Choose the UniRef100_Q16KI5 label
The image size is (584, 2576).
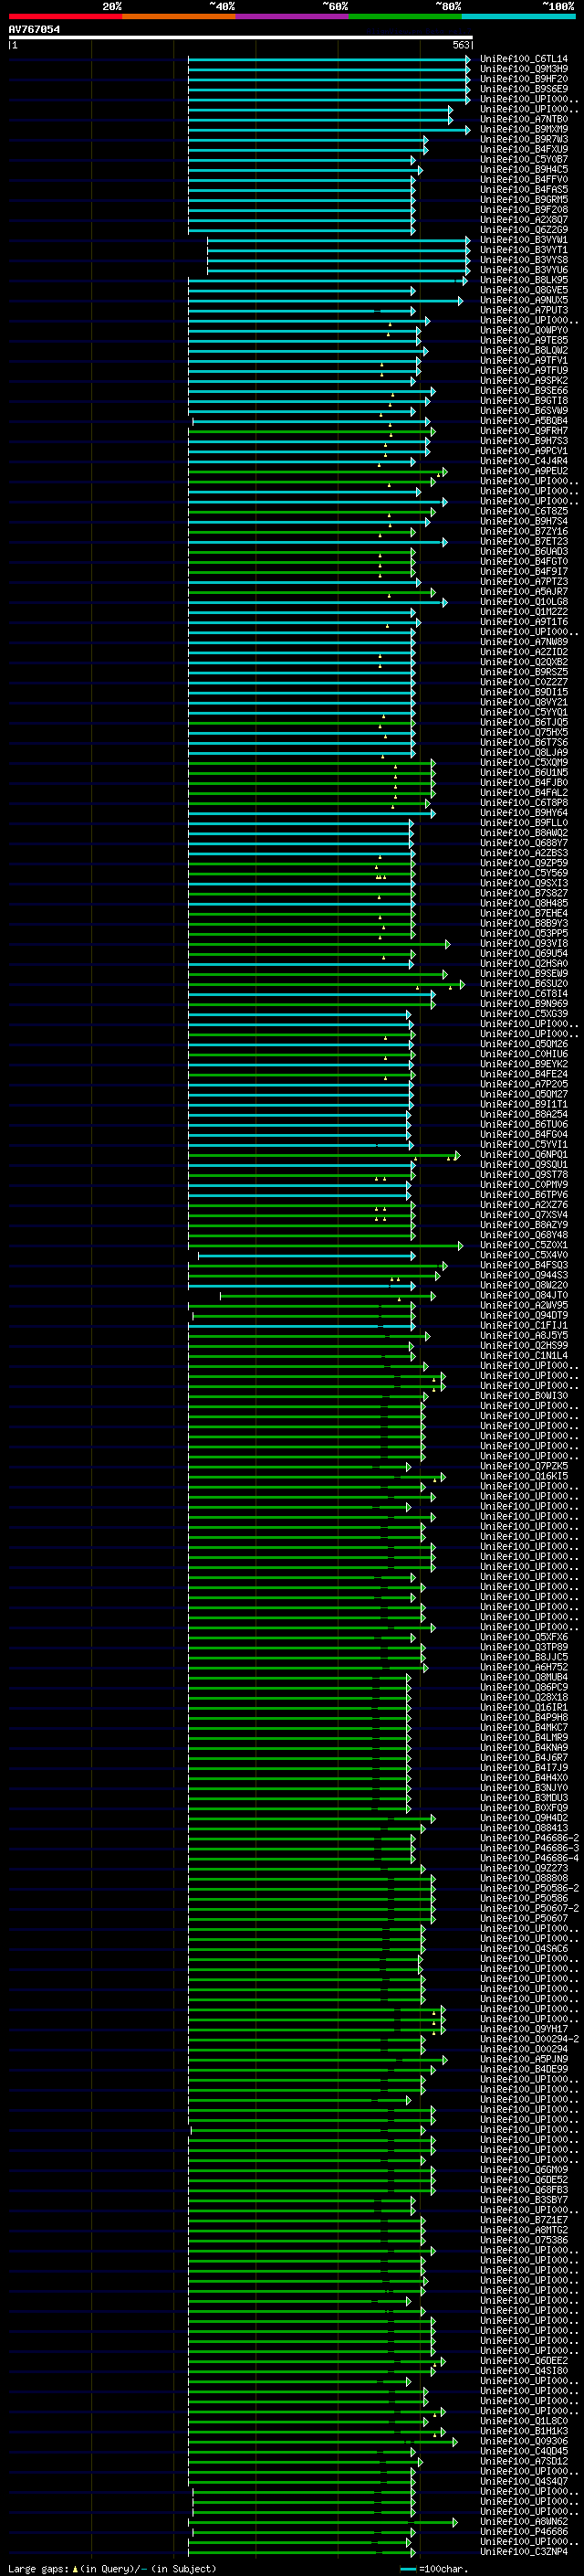point(524,1476)
